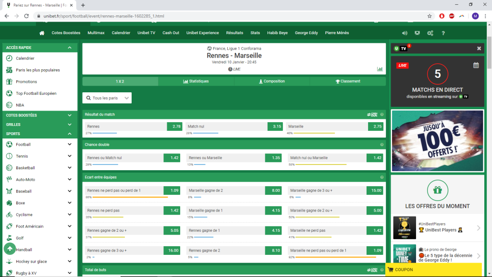Open the gift offers icon
The width and height of the screenshot is (492, 277).
coord(437,190)
